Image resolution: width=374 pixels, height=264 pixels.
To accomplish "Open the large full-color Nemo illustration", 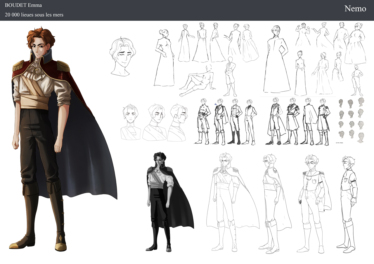I will (63, 139).
